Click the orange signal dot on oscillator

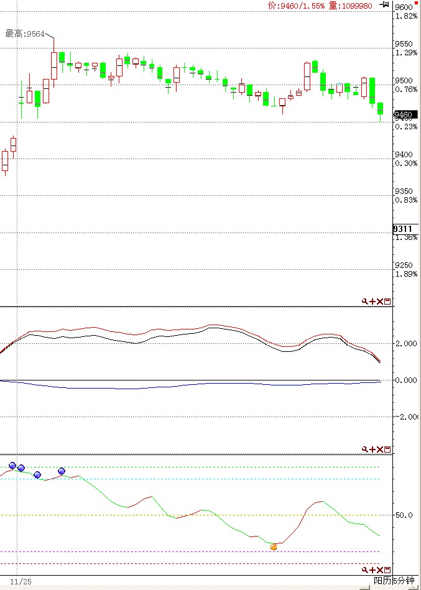point(274,547)
